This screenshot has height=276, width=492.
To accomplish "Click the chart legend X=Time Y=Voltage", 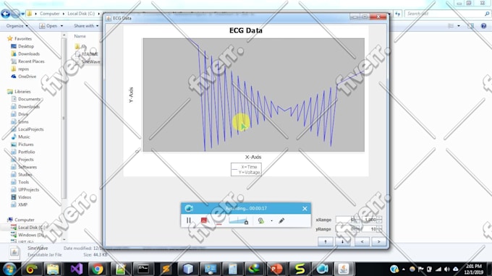I will click(246, 170).
